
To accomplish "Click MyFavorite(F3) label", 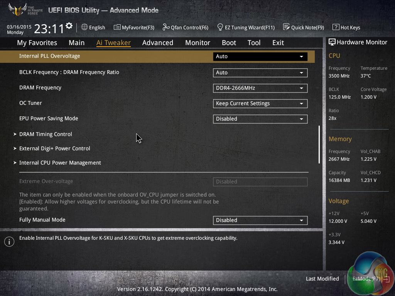I will 138,27.
